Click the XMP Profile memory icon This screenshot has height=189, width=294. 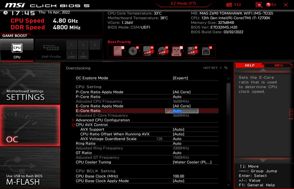pos(50,49)
